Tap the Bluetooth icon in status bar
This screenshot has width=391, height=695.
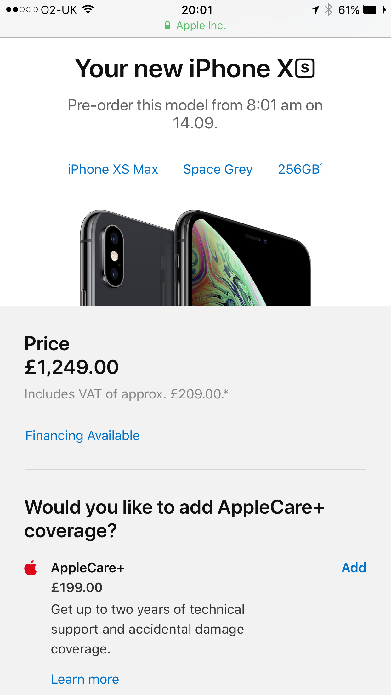(x=328, y=10)
